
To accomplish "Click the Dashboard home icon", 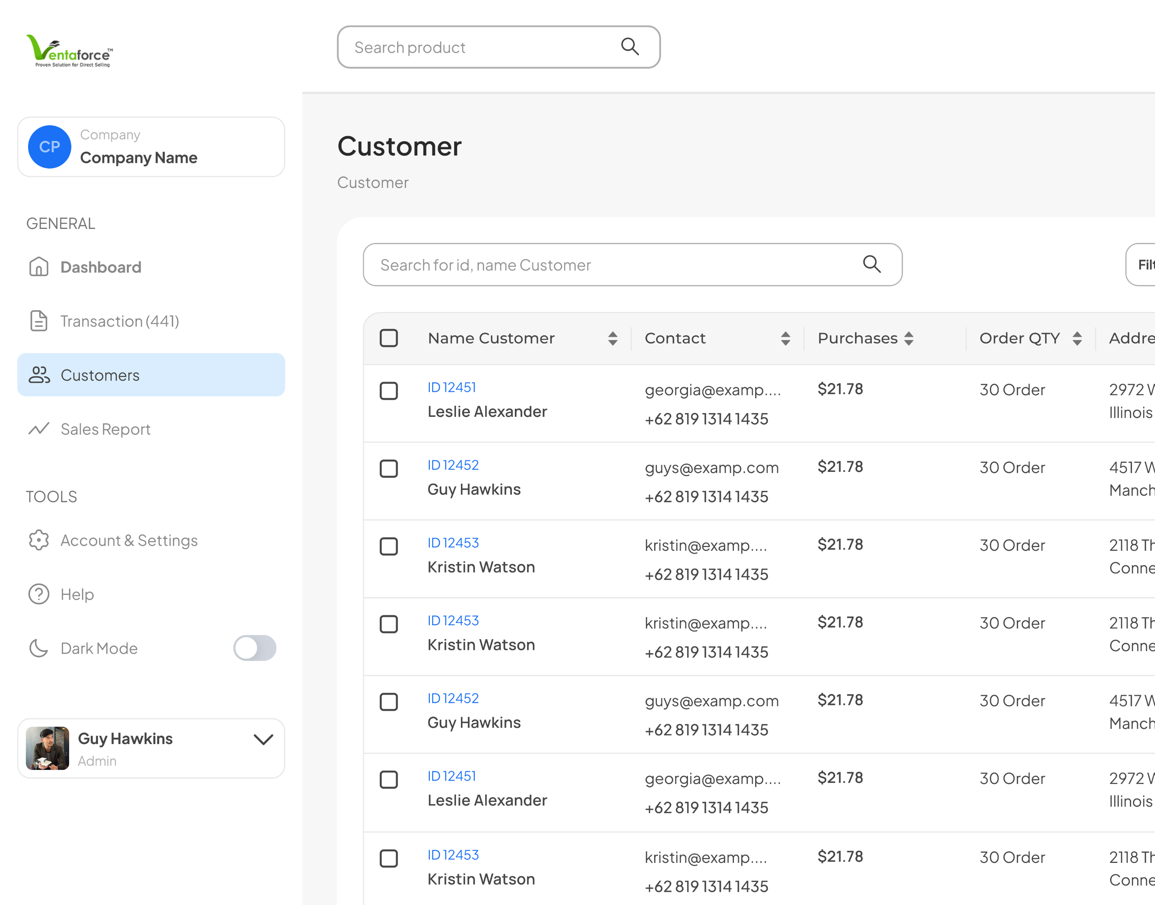I will click(39, 267).
